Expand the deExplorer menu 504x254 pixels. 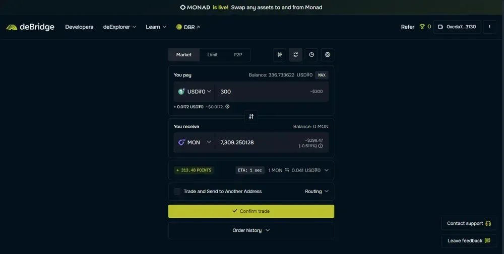tap(119, 27)
